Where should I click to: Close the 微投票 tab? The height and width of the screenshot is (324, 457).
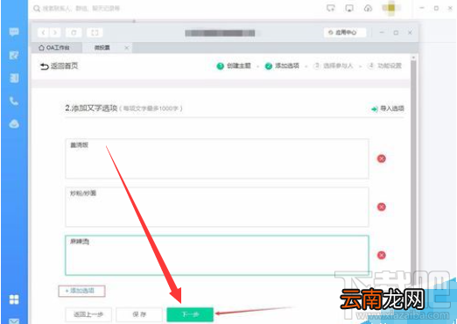coord(127,47)
